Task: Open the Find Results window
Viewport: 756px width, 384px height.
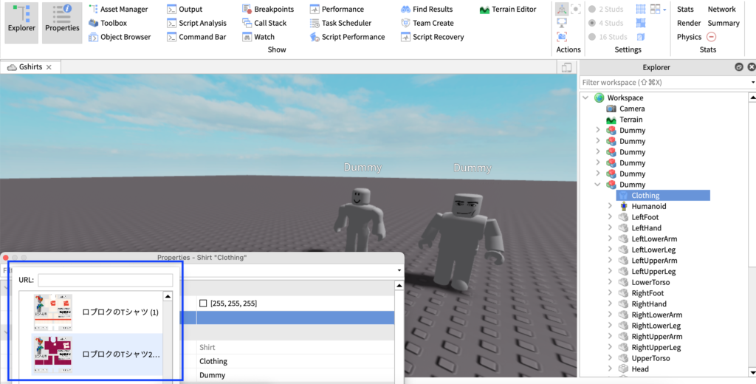Action: [427, 9]
